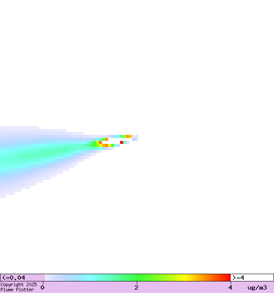Select the blue start of the color scale

coord(49,278)
